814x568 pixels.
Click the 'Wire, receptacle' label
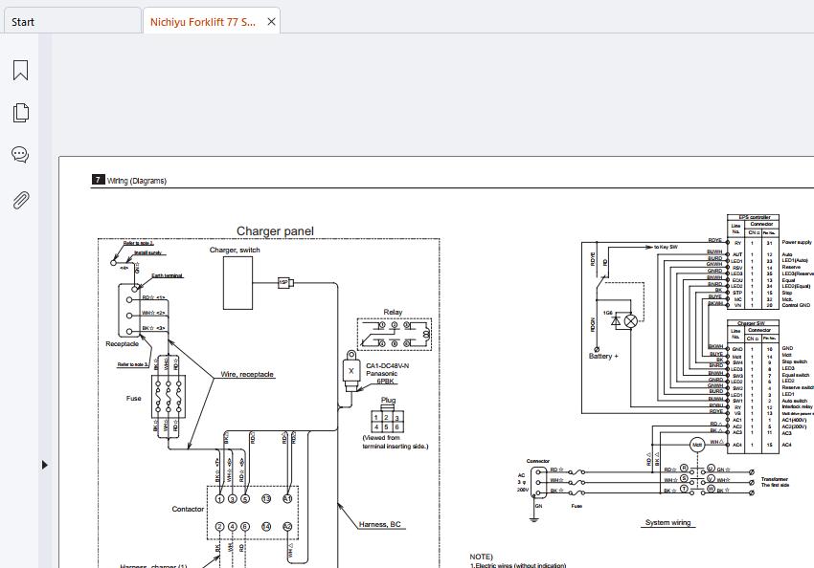(247, 374)
